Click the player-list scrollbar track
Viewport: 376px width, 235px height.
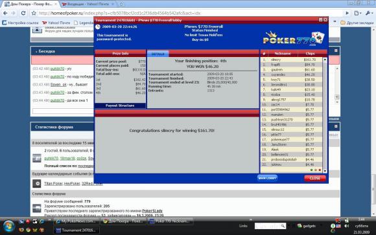pos(325,115)
